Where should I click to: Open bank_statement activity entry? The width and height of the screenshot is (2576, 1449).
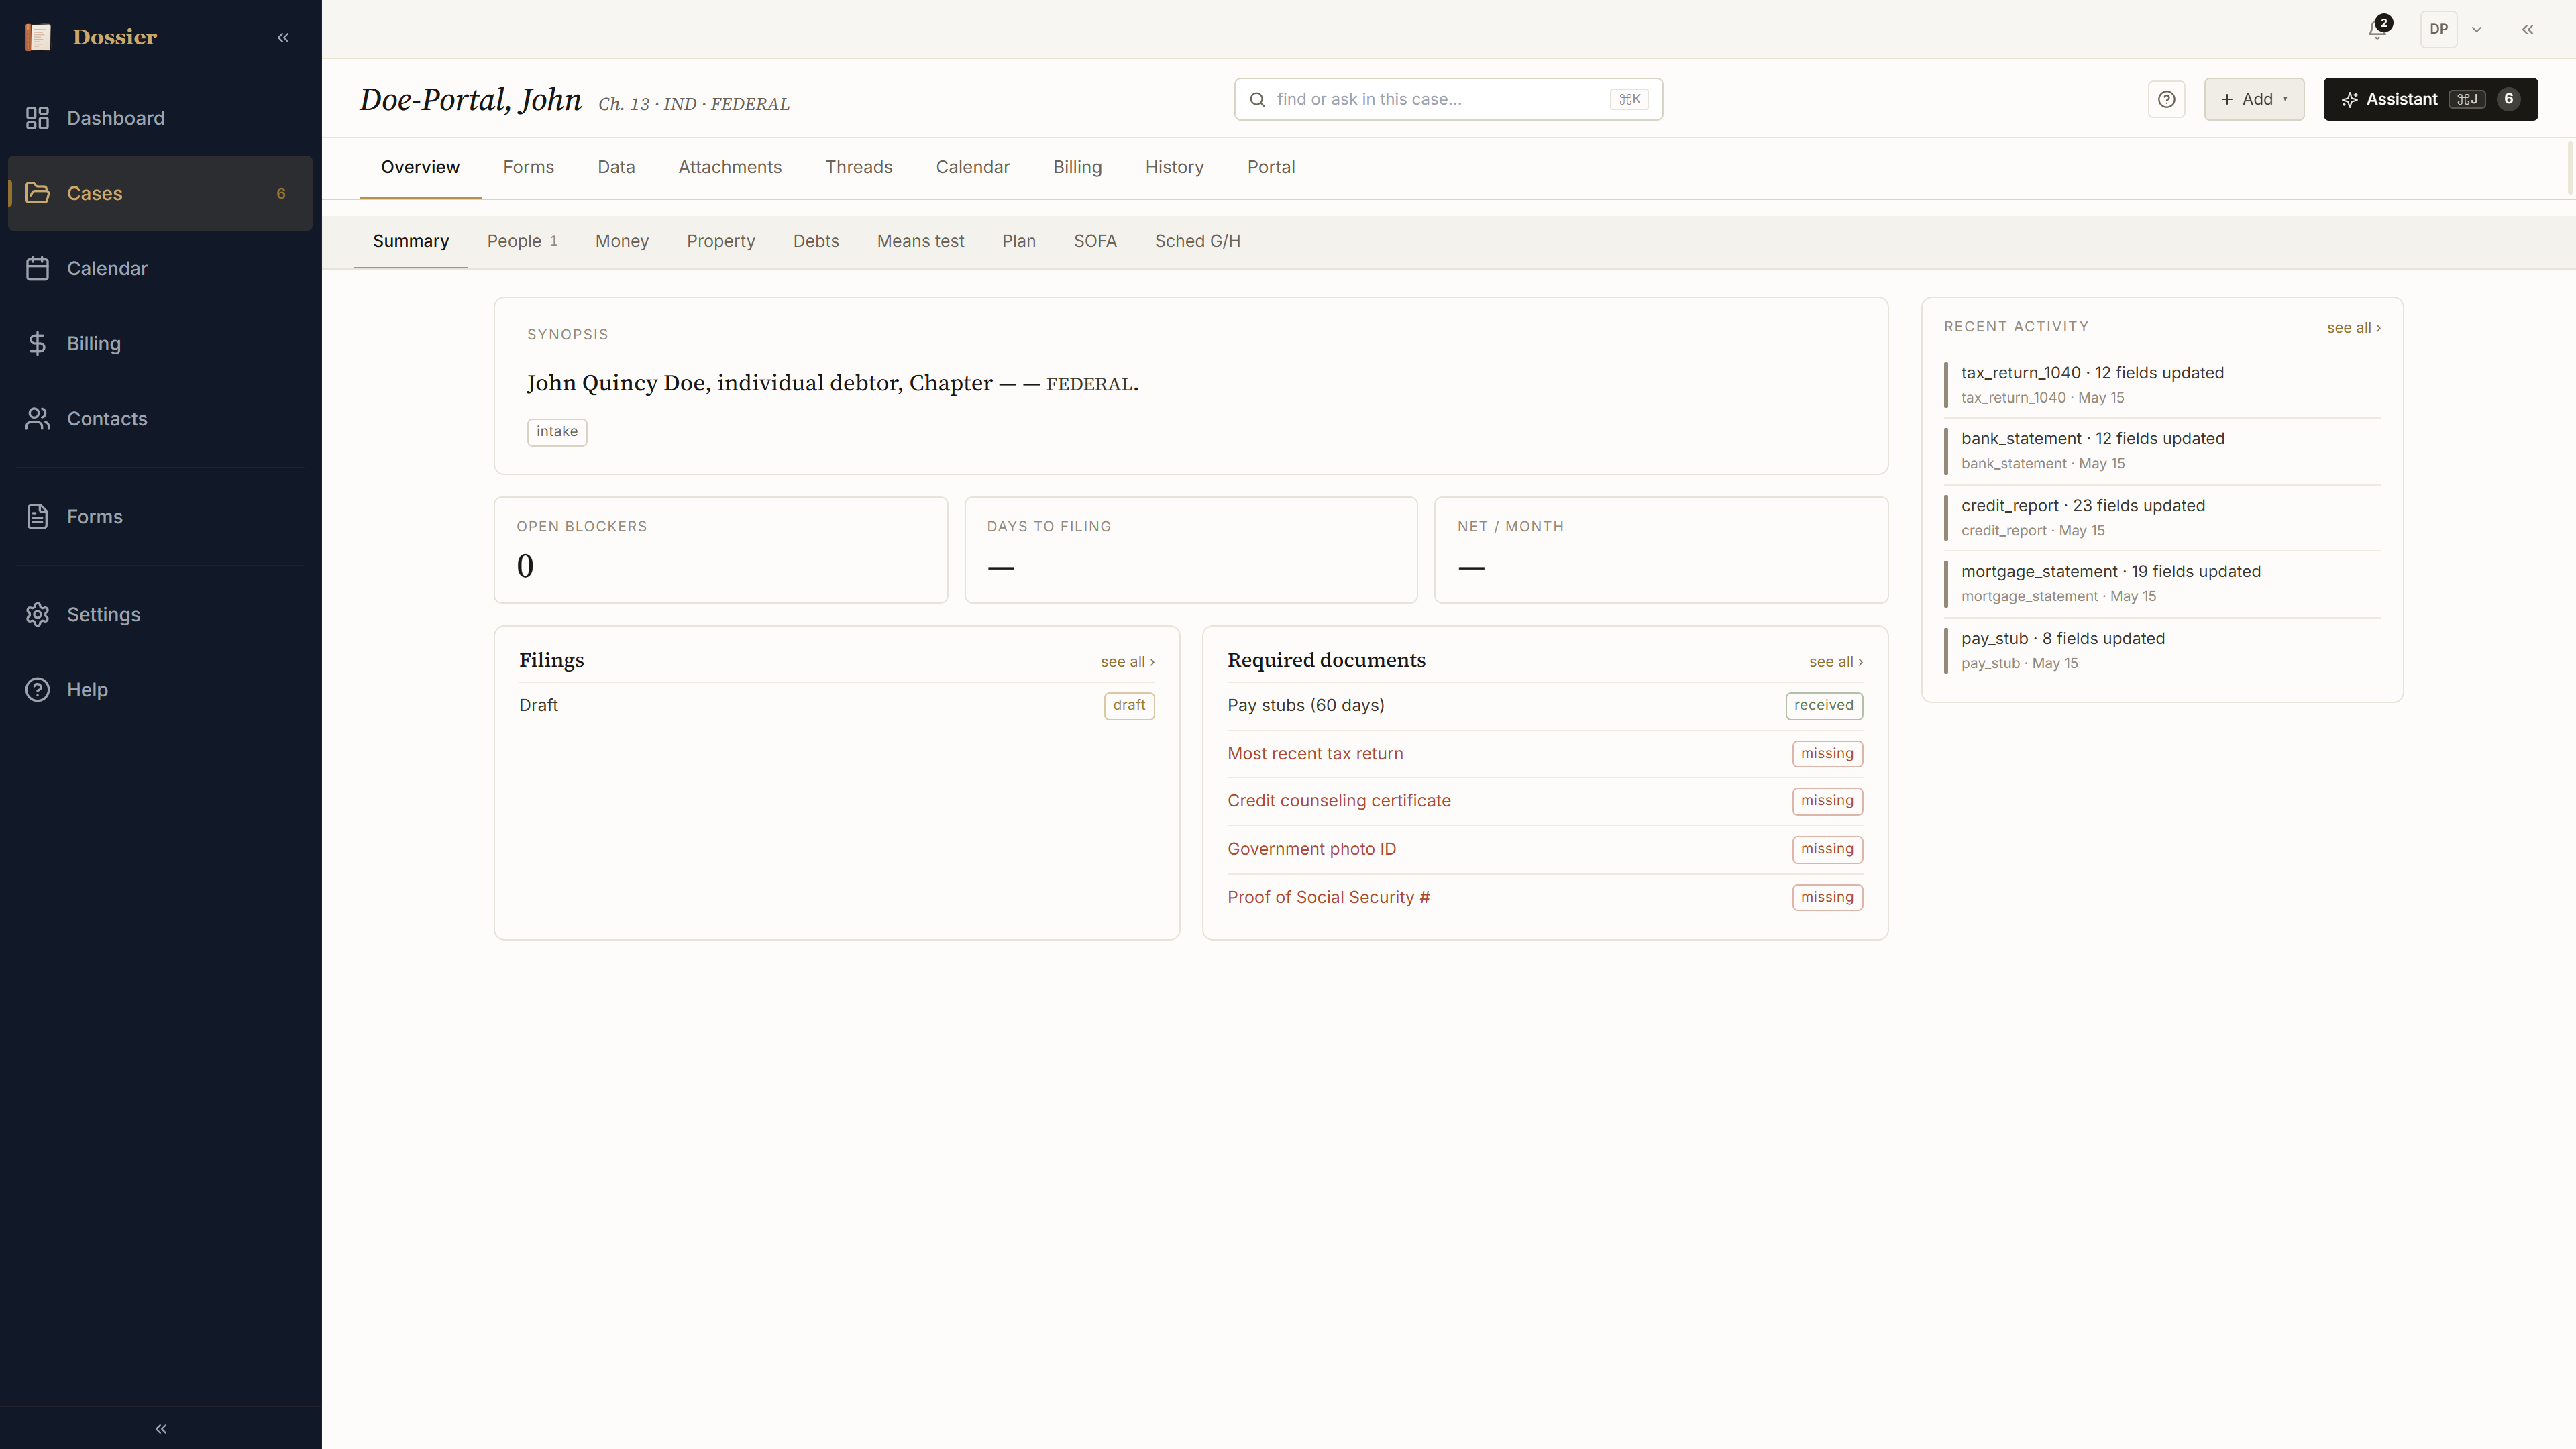tap(2162, 451)
